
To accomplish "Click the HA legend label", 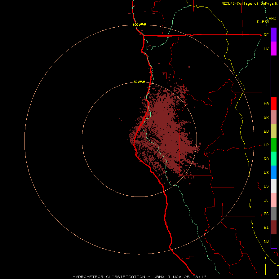I will 266,104.
